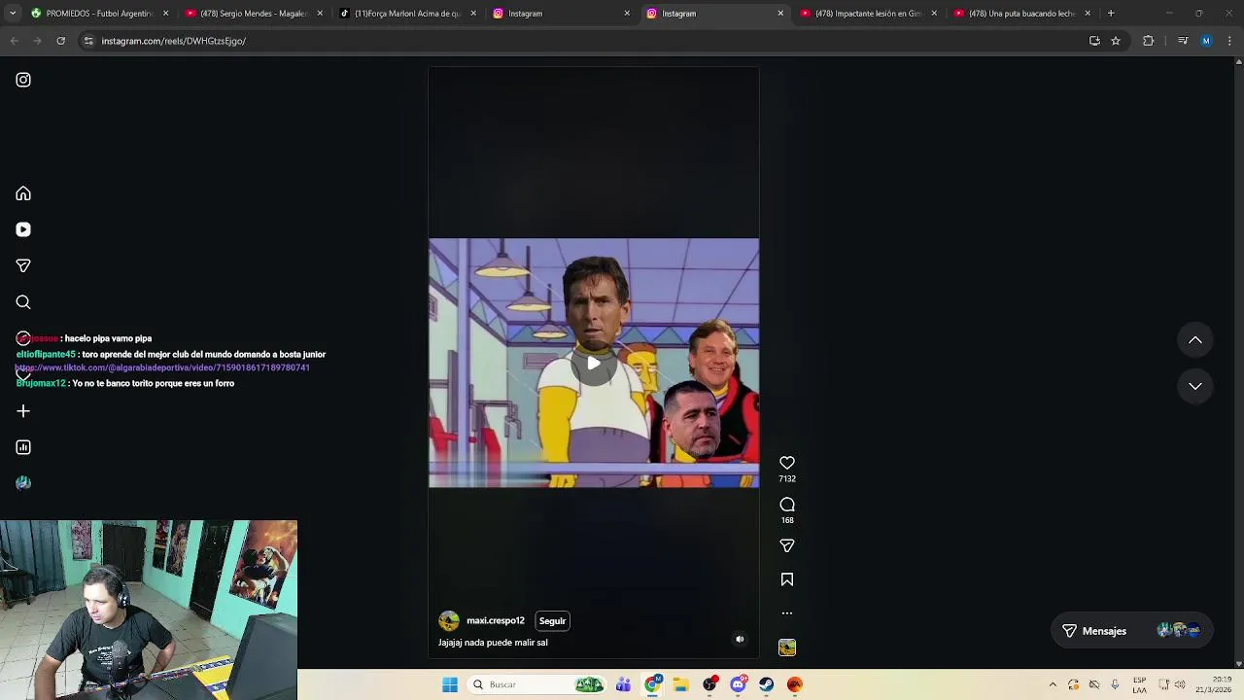This screenshot has height=700, width=1244.
Task: Open Discord in the taskbar
Action: [738, 684]
